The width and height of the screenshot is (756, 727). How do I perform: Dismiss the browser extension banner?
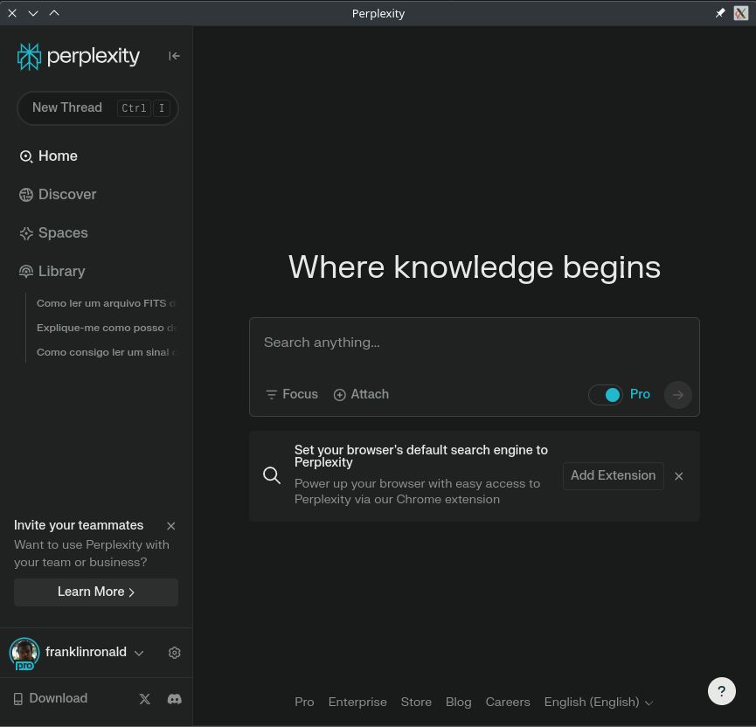[678, 475]
